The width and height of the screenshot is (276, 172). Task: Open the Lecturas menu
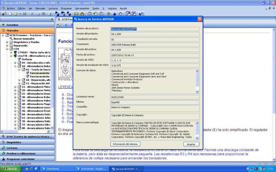click(x=53, y=9)
